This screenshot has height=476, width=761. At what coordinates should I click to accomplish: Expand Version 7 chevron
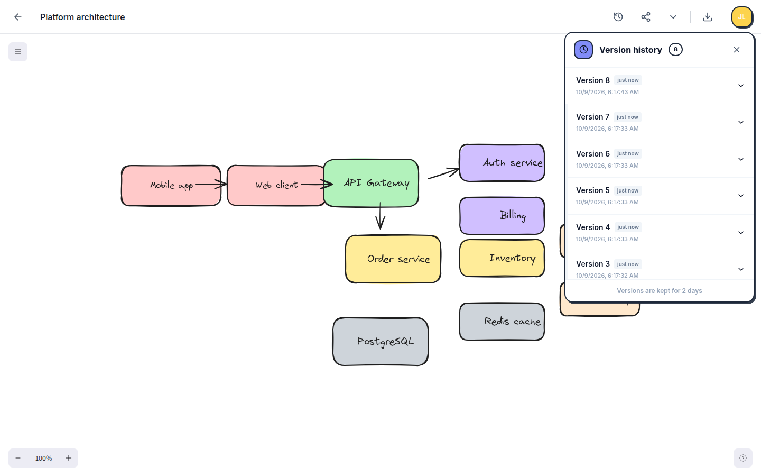[x=741, y=122]
